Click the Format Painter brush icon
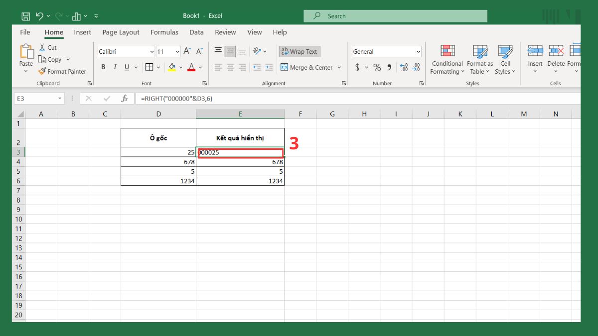The image size is (598, 336). coord(42,71)
